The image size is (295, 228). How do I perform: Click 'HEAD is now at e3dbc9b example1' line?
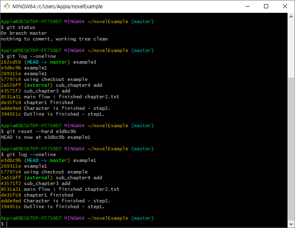[x=45, y=137]
